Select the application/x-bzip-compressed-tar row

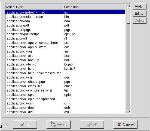pos(65,73)
